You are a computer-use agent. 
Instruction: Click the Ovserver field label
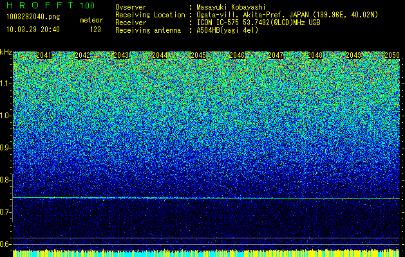click(x=131, y=7)
